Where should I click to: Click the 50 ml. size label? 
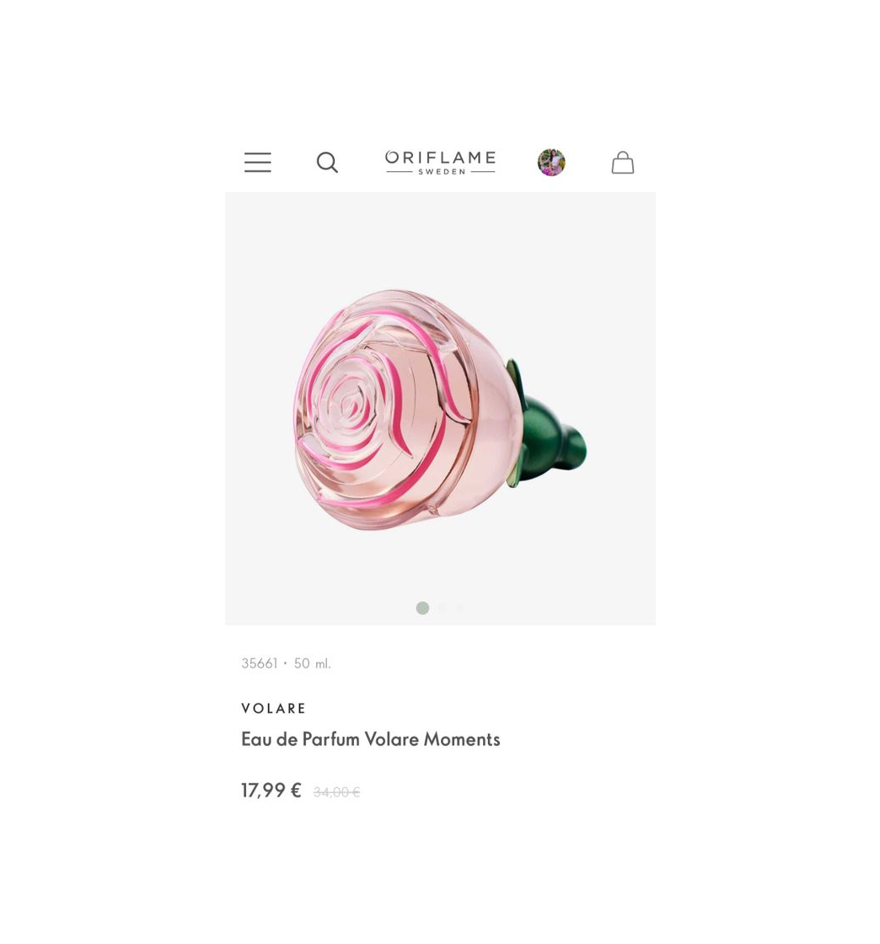tap(313, 663)
